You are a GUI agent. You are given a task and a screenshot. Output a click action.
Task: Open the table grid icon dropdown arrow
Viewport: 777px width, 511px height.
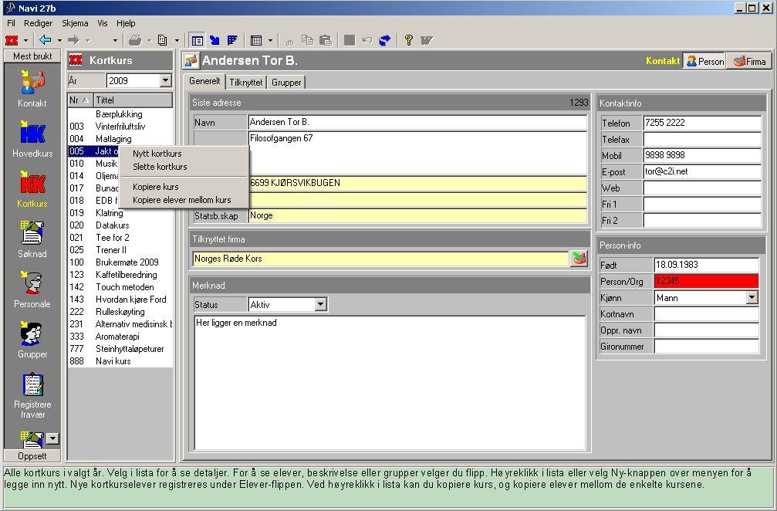pyautogui.click(x=270, y=41)
